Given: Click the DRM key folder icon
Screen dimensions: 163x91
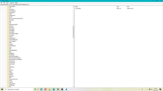Looking at the screenshot, I should 8,43.
